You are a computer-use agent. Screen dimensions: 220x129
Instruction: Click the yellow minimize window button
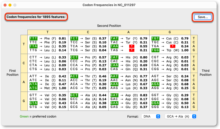[10, 5]
